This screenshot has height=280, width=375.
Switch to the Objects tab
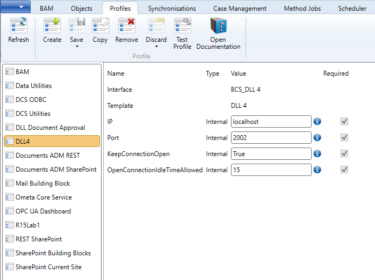(x=82, y=9)
